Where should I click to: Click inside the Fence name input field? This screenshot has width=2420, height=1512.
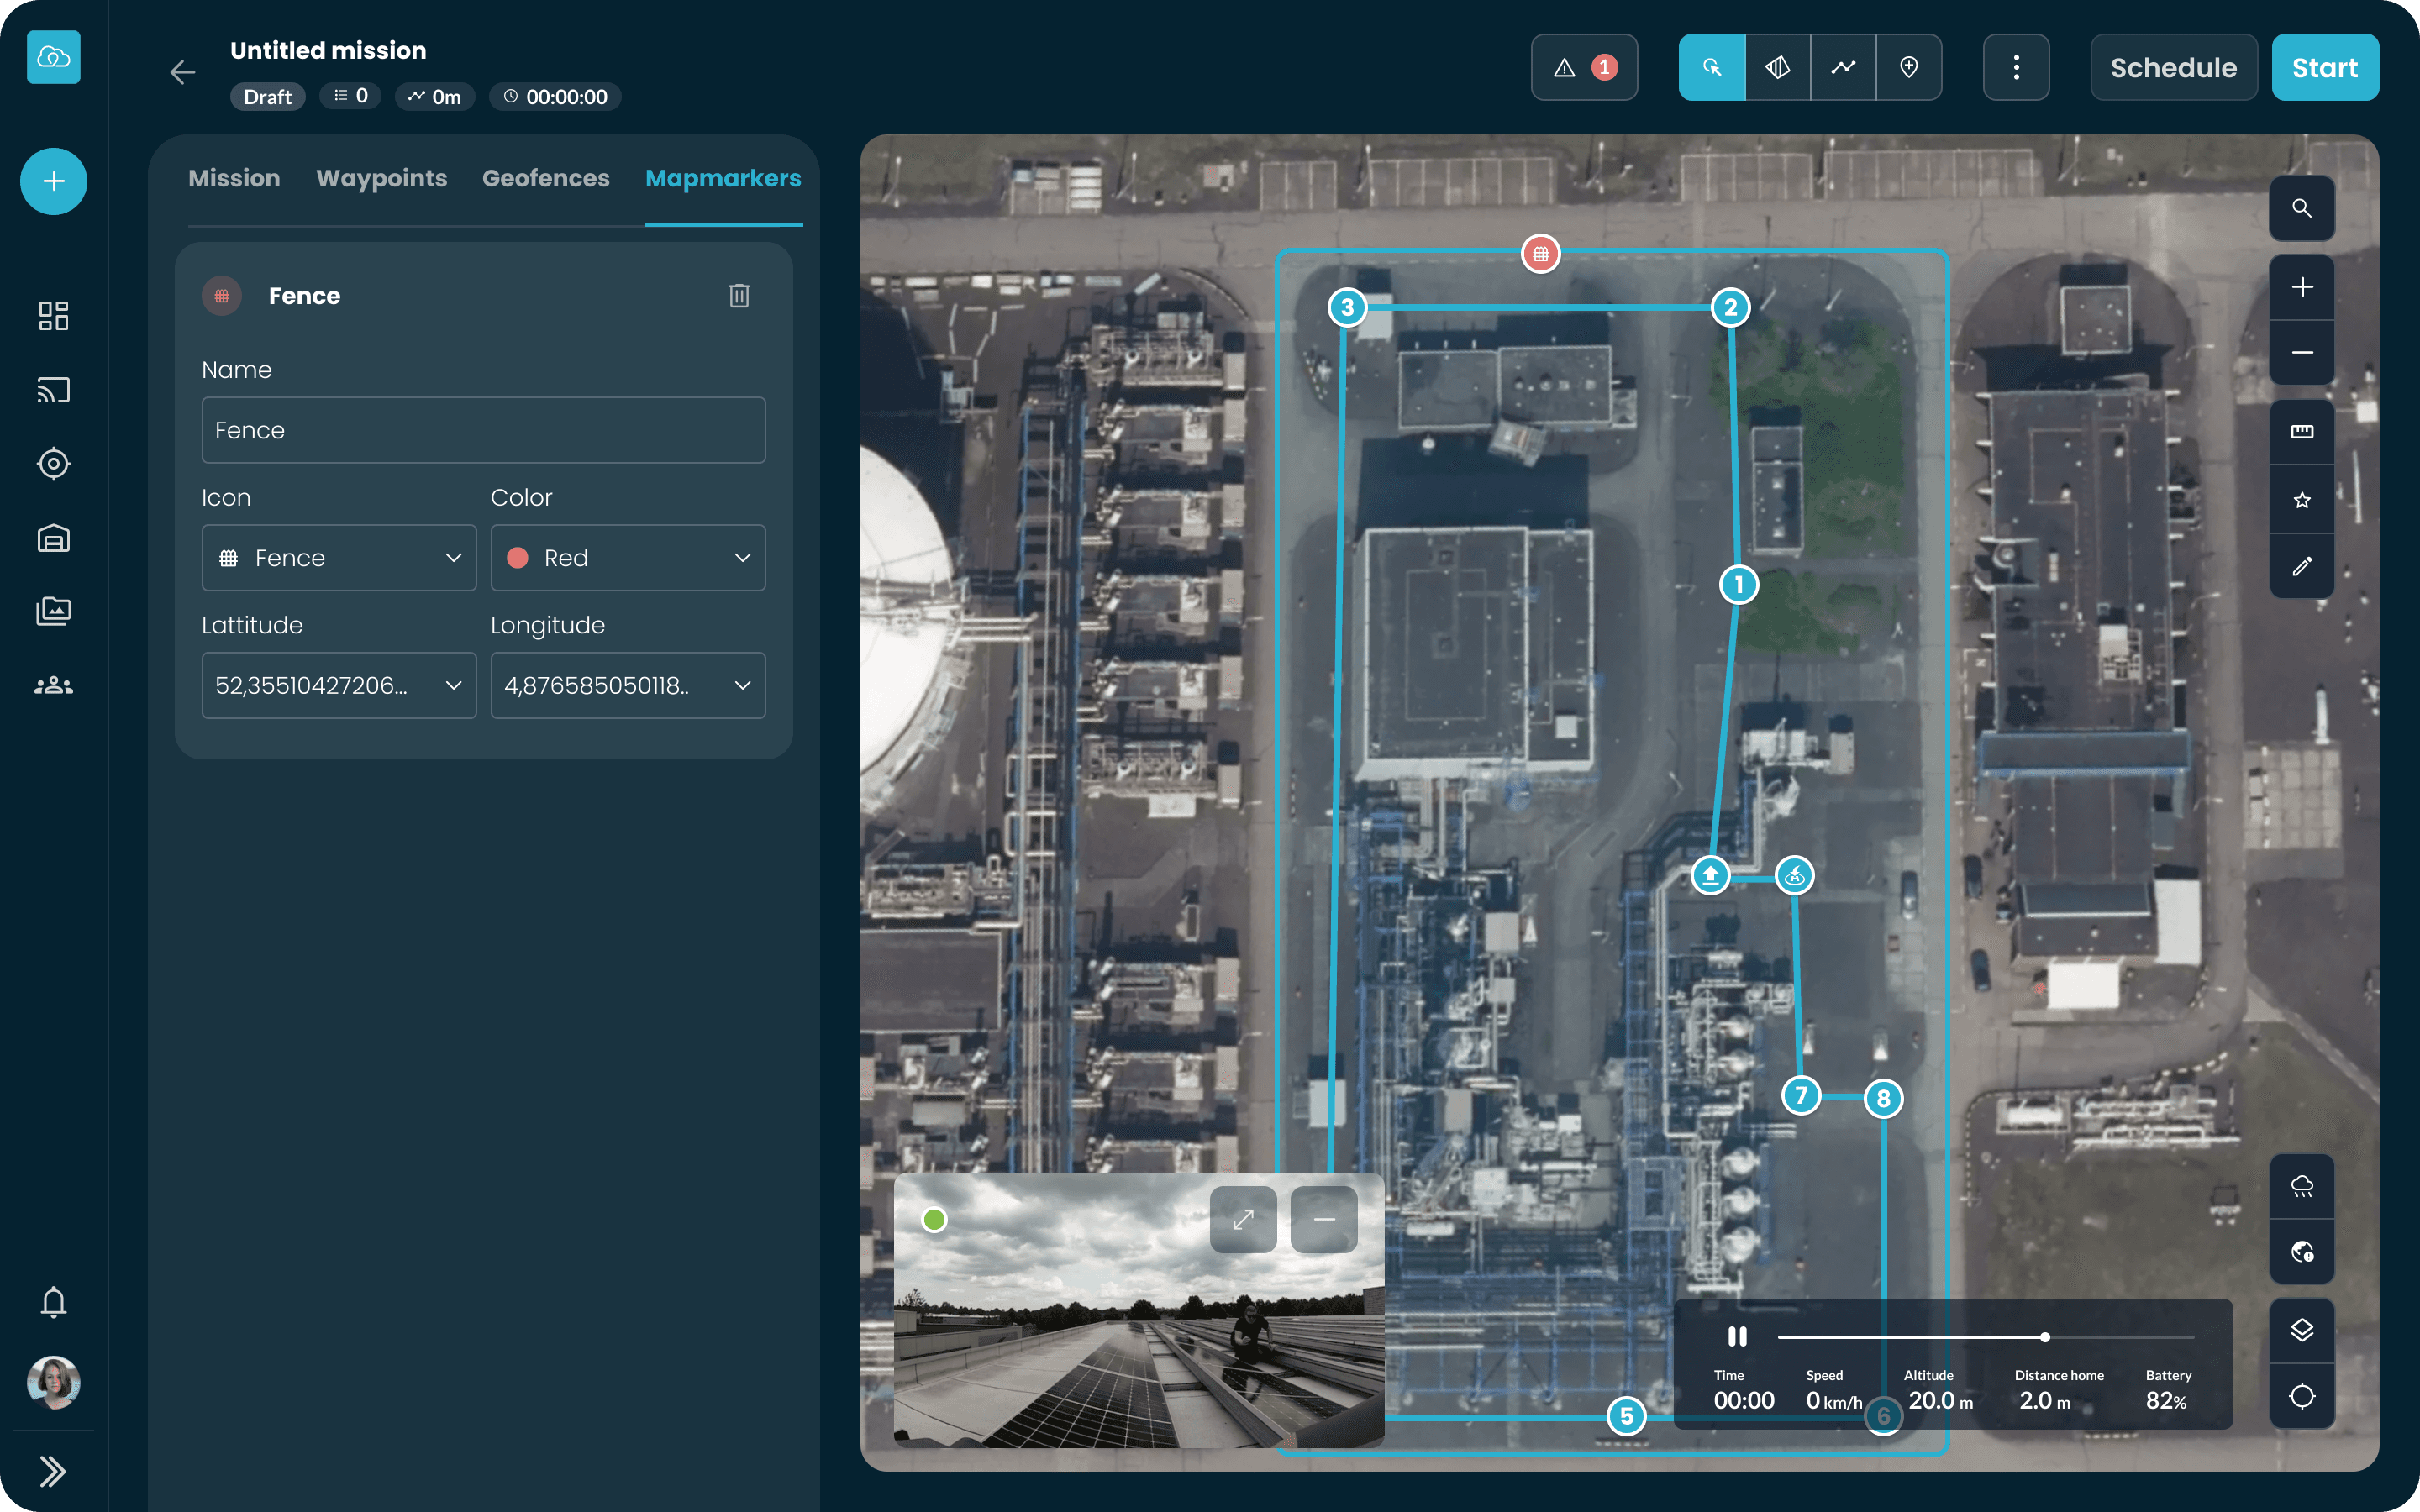coord(483,430)
